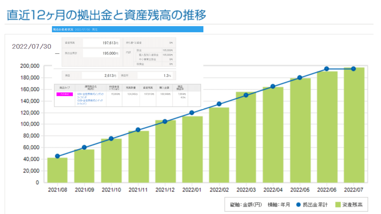Click the blue 拠出金累計 legend dot

pyautogui.click(x=298, y=204)
